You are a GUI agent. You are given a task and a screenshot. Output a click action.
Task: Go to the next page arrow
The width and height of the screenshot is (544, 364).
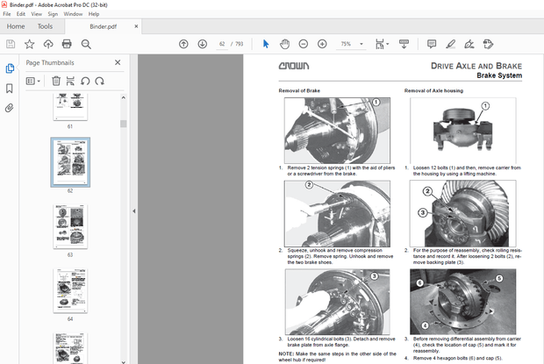coord(202,44)
